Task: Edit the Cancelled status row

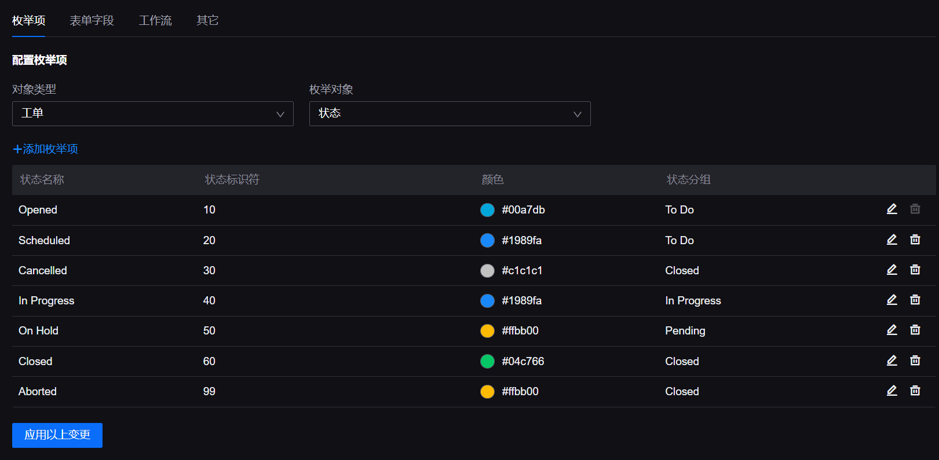Action: tap(891, 270)
